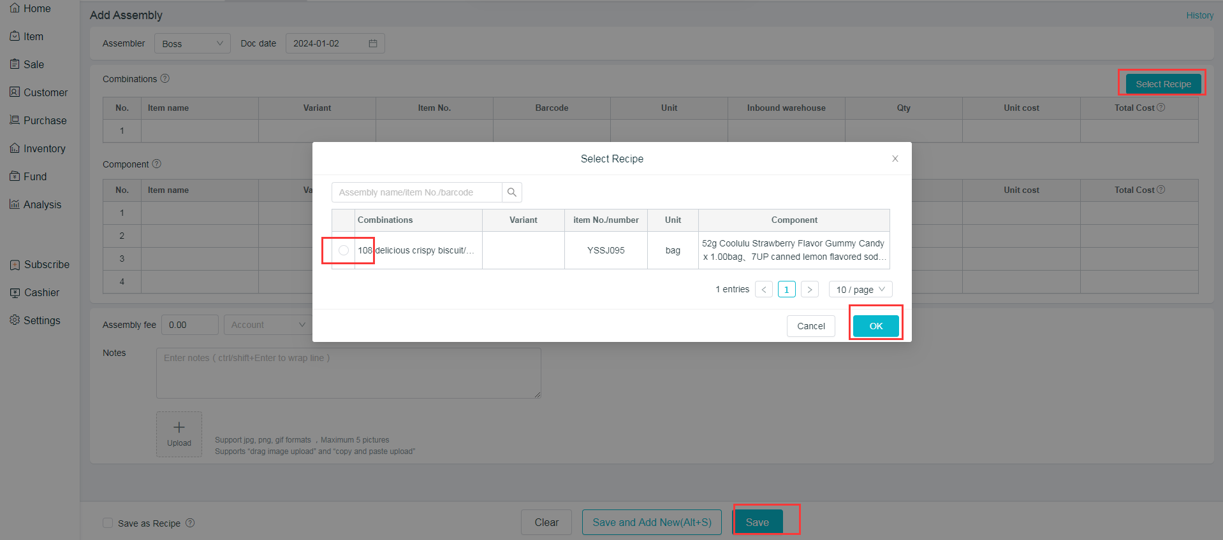Open the Account dropdown beside Assembly fee
1223x540 pixels.
pos(267,325)
